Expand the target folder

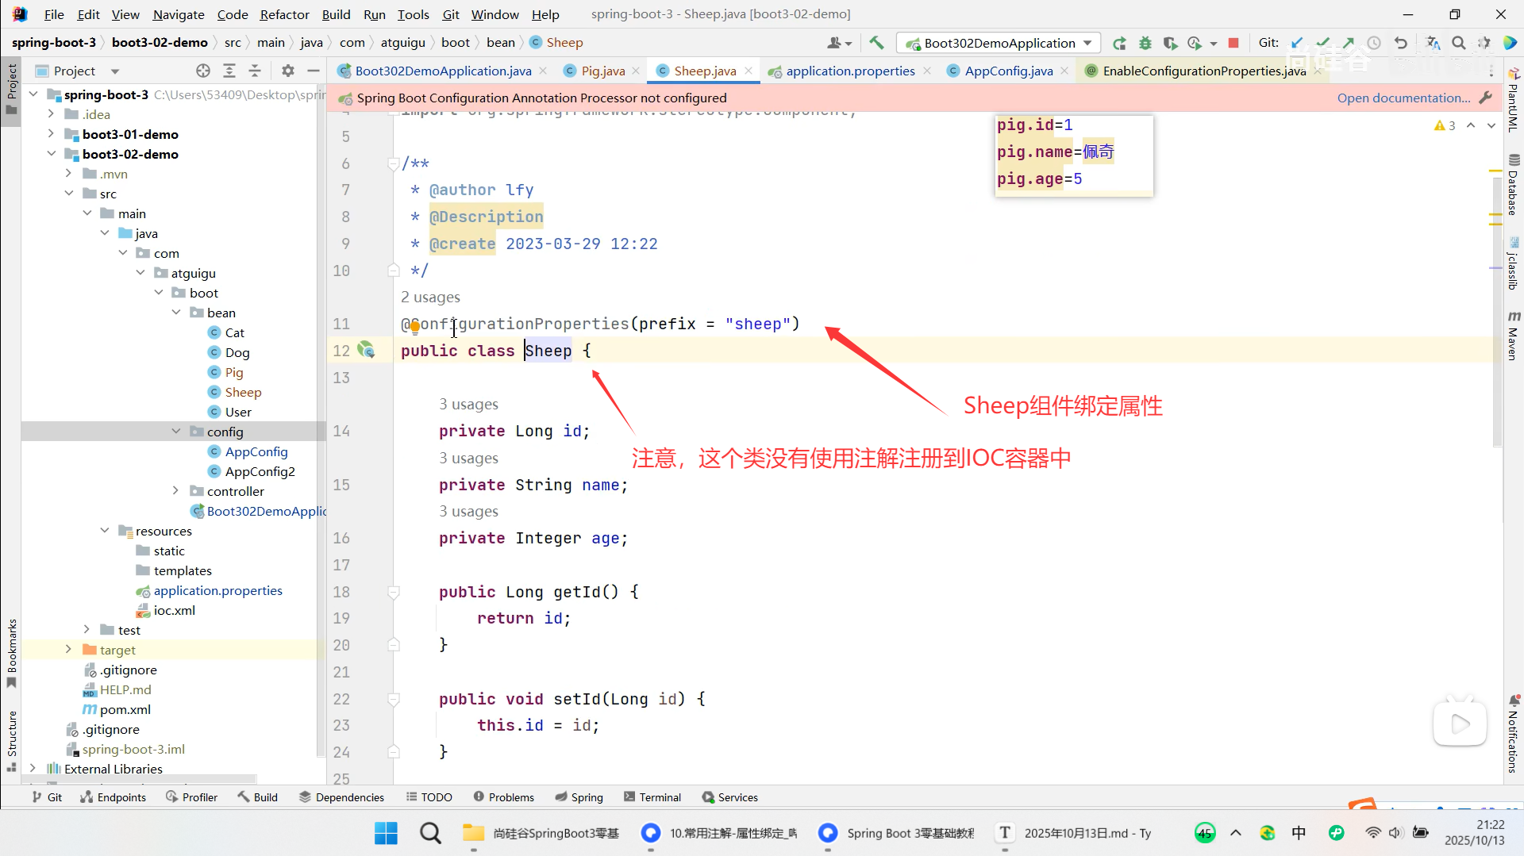tap(68, 650)
